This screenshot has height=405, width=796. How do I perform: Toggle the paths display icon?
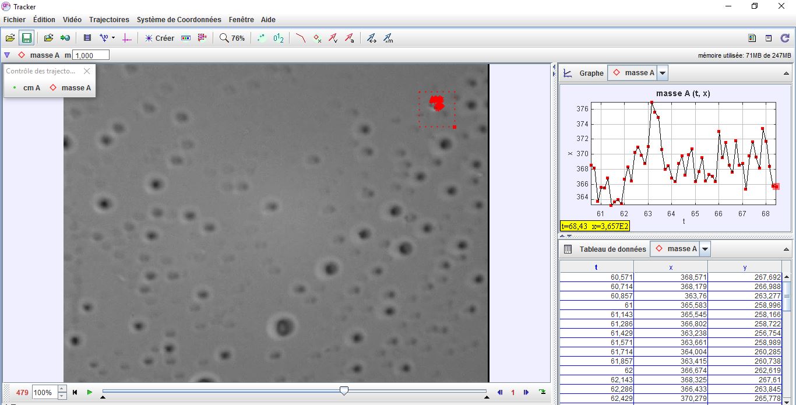(300, 38)
